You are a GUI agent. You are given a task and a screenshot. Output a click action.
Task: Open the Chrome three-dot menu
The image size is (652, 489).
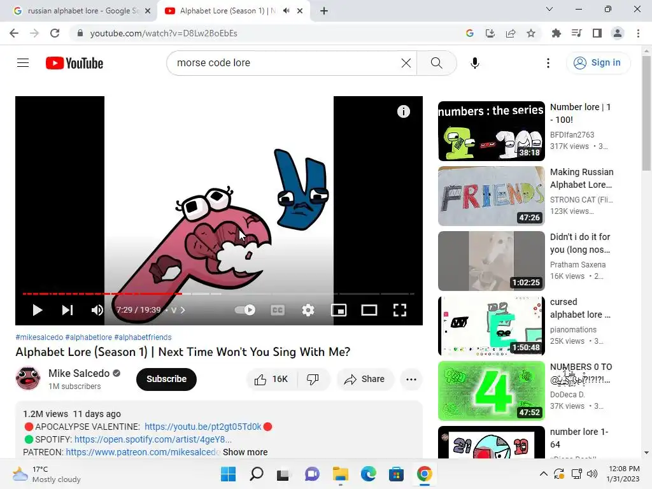click(x=638, y=33)
